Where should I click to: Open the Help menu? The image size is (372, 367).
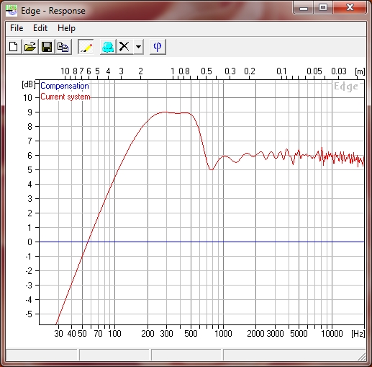(x=66, y=28)
